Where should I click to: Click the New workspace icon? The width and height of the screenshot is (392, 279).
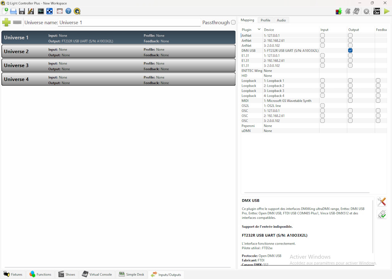point(5,11)
